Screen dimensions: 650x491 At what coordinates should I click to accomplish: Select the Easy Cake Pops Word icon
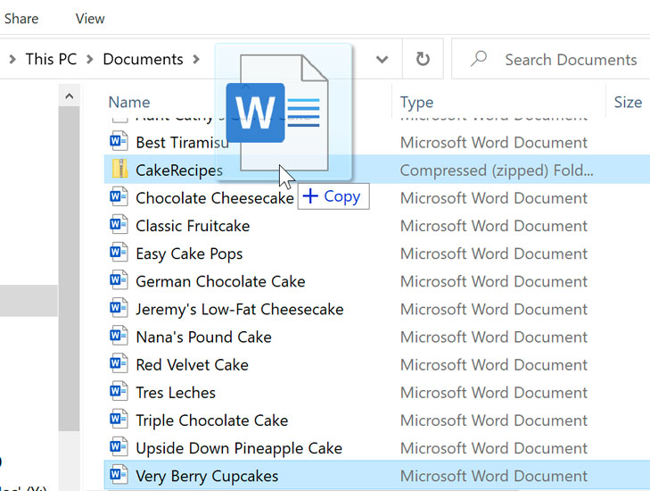click(119, 253)
